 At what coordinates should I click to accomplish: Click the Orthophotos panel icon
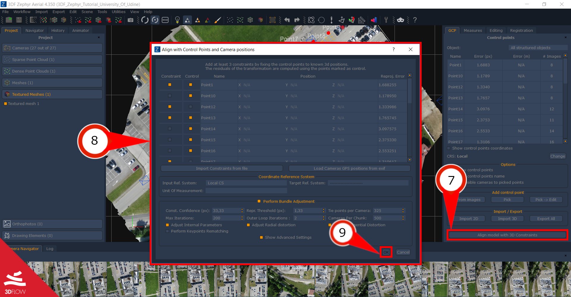point(7,224)
